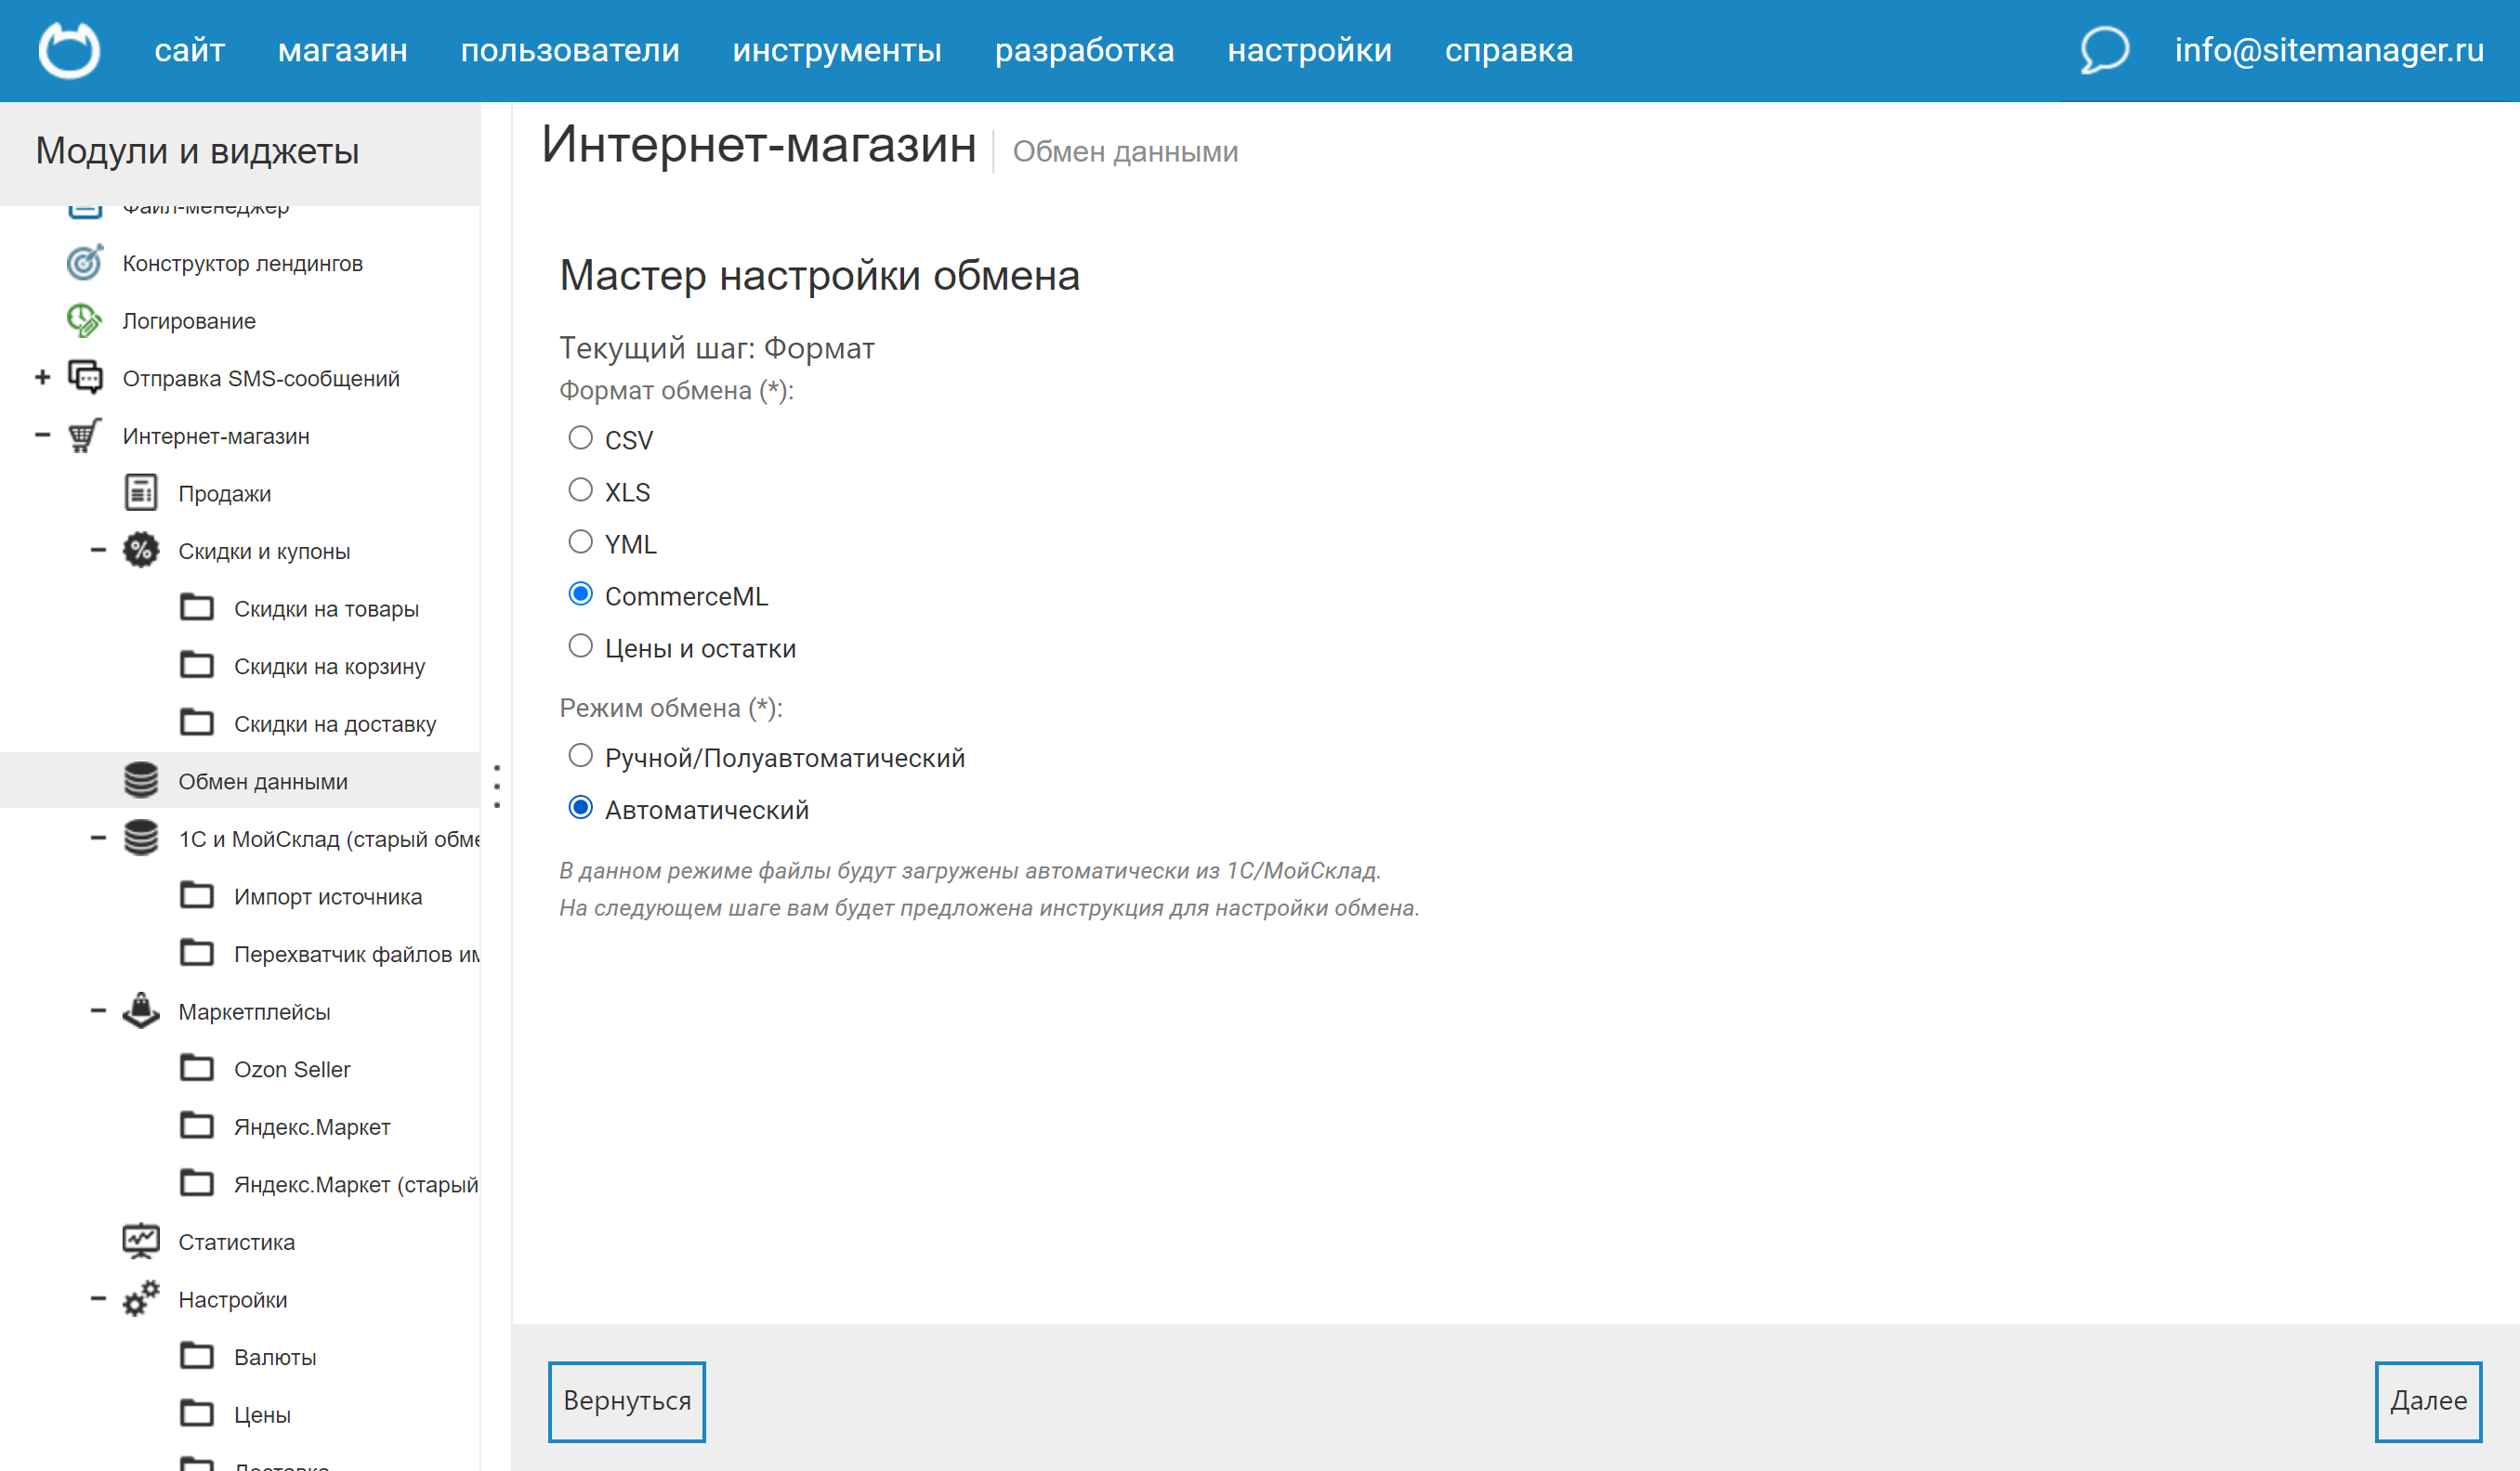The height and width of the screenshot is (1471, 2520).
Task: Click the Логирование clock icon
Action: [x=84, y=319]
